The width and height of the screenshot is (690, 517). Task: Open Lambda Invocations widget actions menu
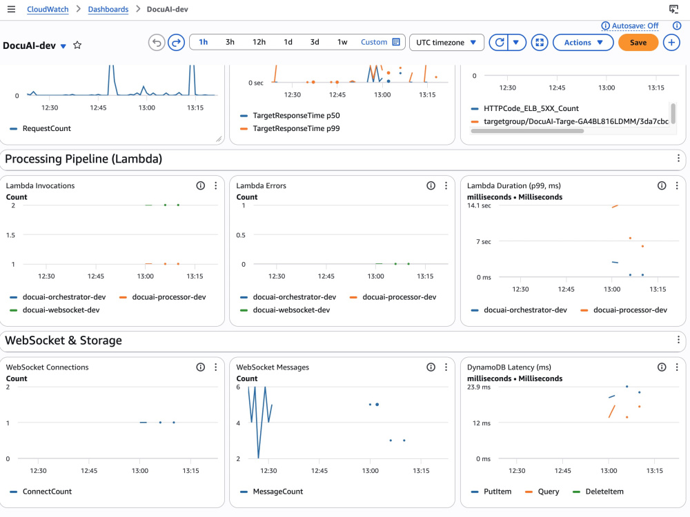(x=215, y=185)
